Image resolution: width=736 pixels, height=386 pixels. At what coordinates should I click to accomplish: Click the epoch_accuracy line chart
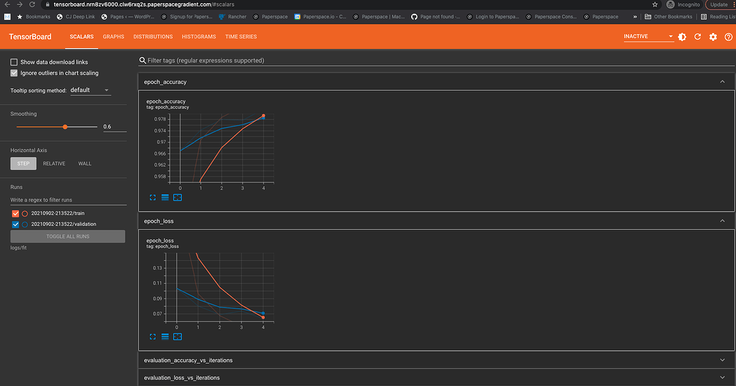(221, 148)
